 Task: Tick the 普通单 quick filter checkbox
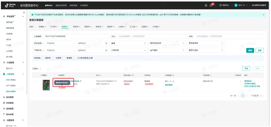[x=64, y=58]
